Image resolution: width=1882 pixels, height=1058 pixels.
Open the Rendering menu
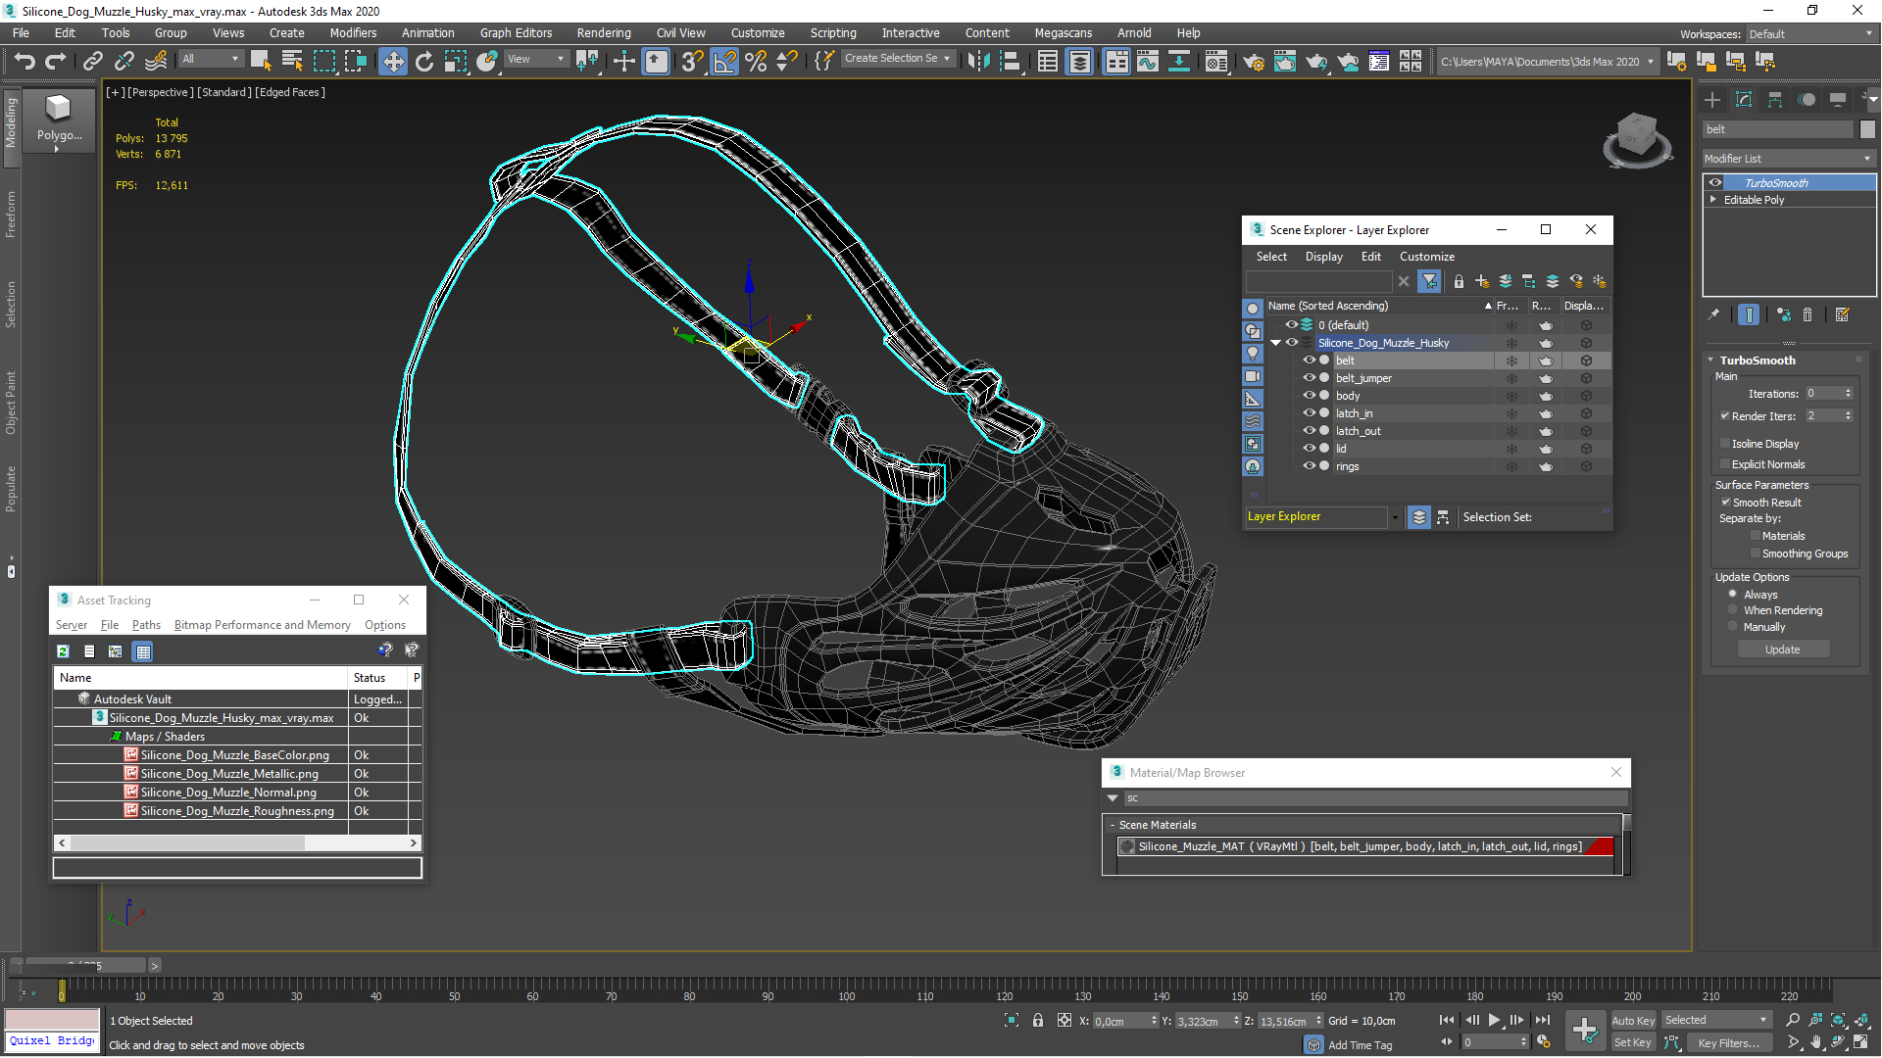pos(604,32)
